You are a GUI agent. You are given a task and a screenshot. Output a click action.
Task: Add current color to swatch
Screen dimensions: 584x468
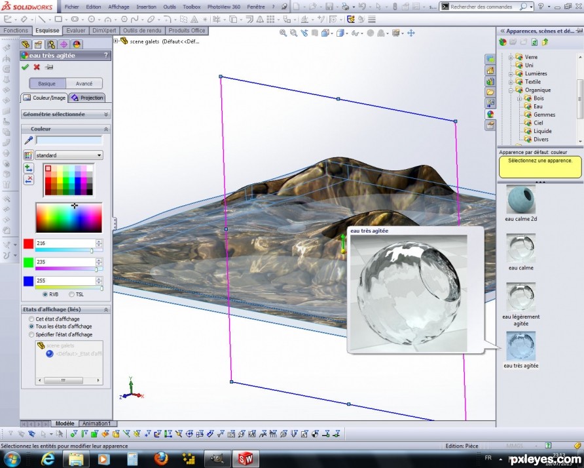(28, 168)
